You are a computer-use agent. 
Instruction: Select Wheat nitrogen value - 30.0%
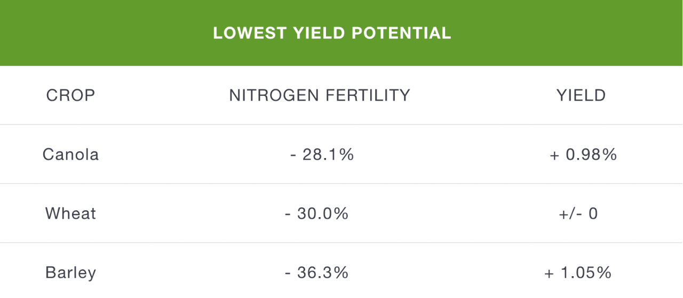click(x=317, y=213)
